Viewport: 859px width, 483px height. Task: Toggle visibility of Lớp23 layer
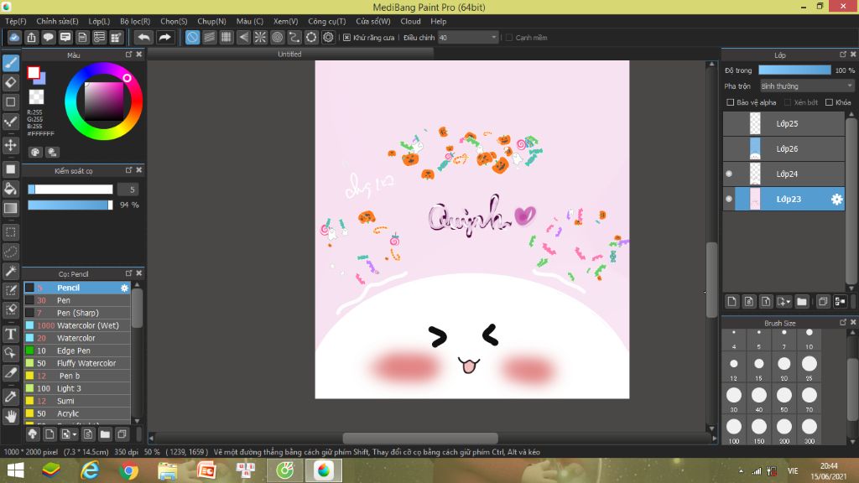click(729, 200)
